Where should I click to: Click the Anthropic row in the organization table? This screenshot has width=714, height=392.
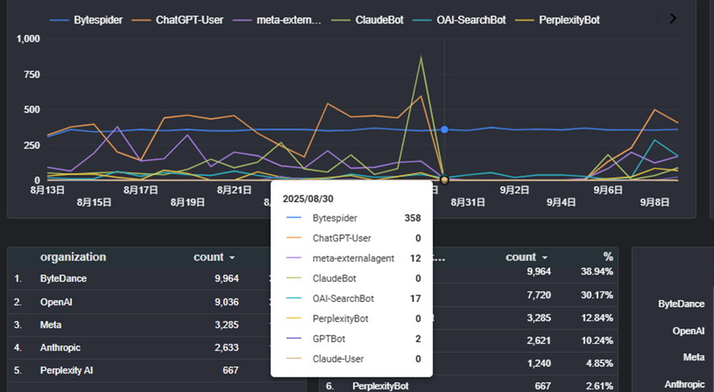(x=63, y=348)
